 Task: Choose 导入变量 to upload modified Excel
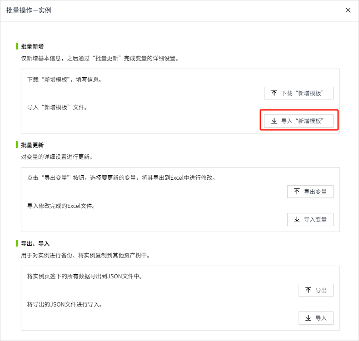[x=310, y=220]
